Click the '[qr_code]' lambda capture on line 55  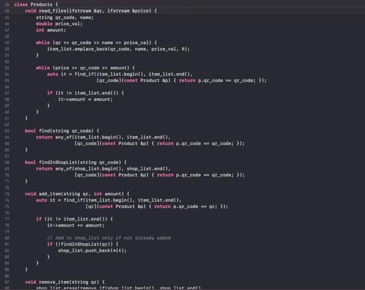coord(108,80)
